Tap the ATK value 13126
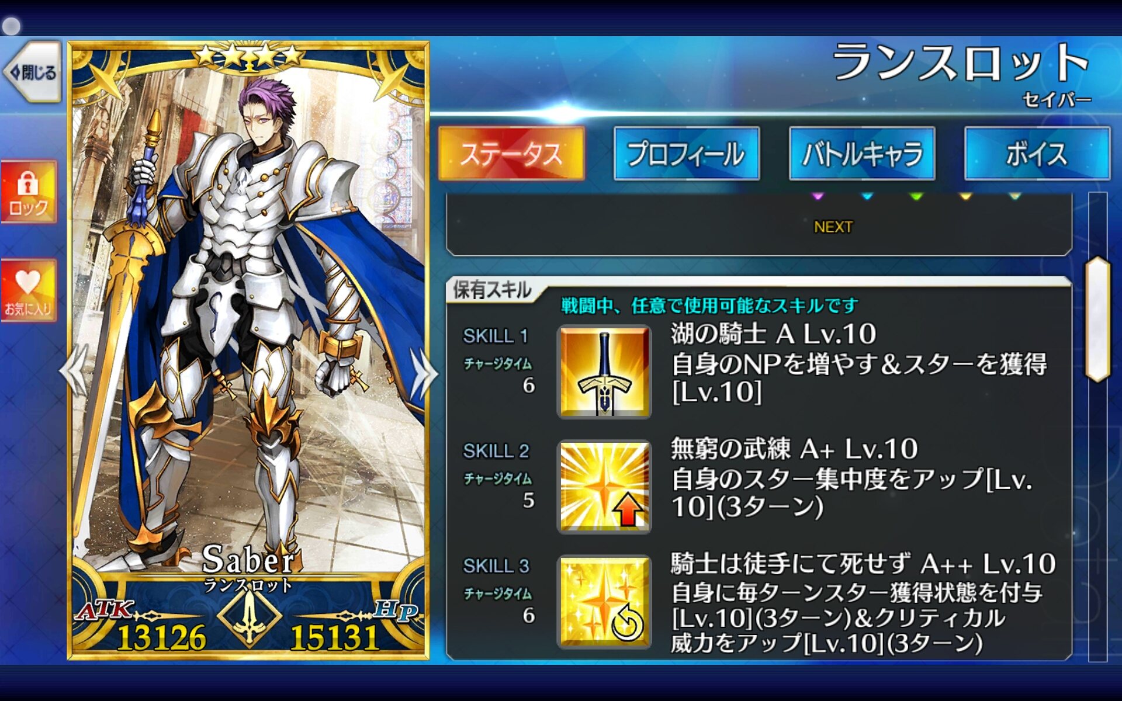Image resolution: width=1122 pixels, height=701 pixels. pyautogui.click(x=162, y=637)
